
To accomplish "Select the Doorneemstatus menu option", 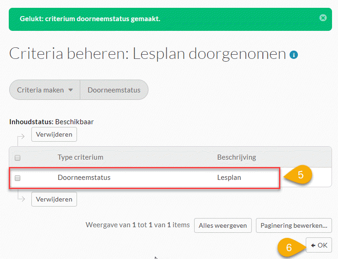I will point(114,90).
